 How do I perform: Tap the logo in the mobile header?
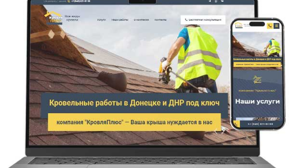(239, 25)
